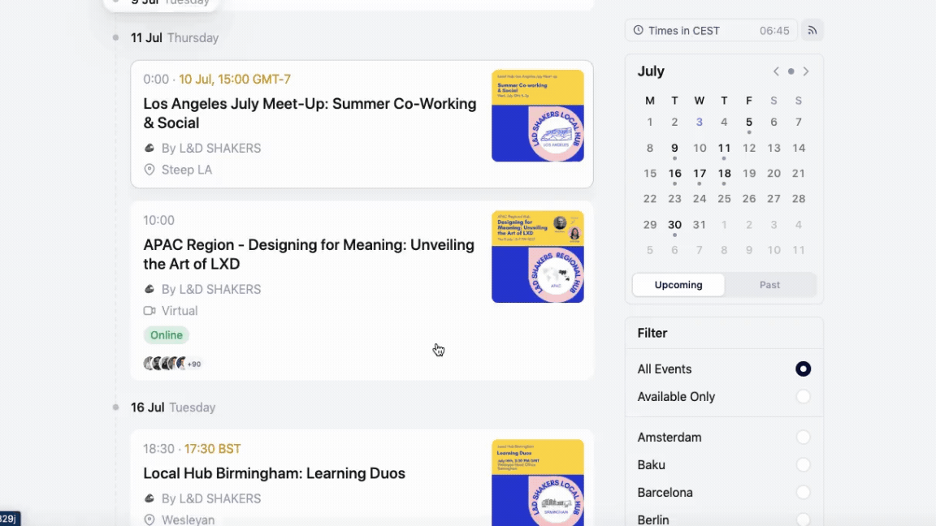The width and height of the screenshot is (936, 526).
Task: Open the Times in CEST timezone selector
Action: click(711, 30)
